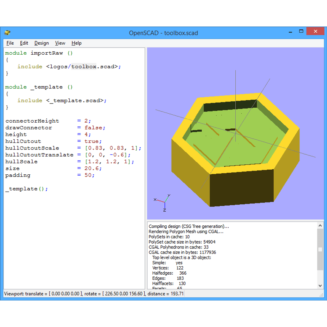The image size is (327, 327).
Task: Click the size value 20.6
Action: [x=91, y=168]
